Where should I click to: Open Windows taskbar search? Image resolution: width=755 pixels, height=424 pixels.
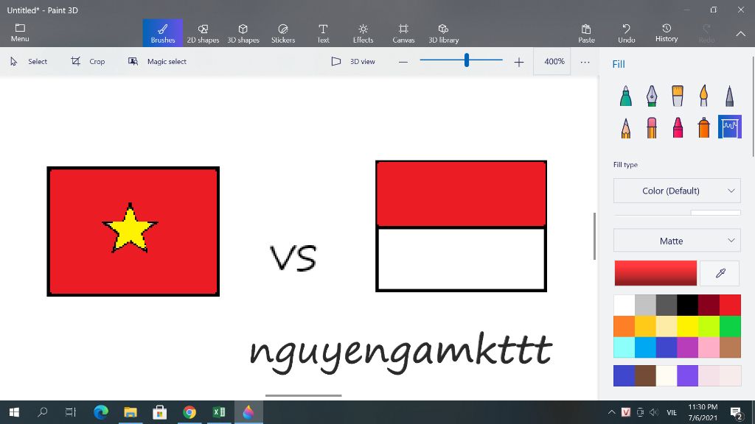pyautogui.click(x=42, y=412)
